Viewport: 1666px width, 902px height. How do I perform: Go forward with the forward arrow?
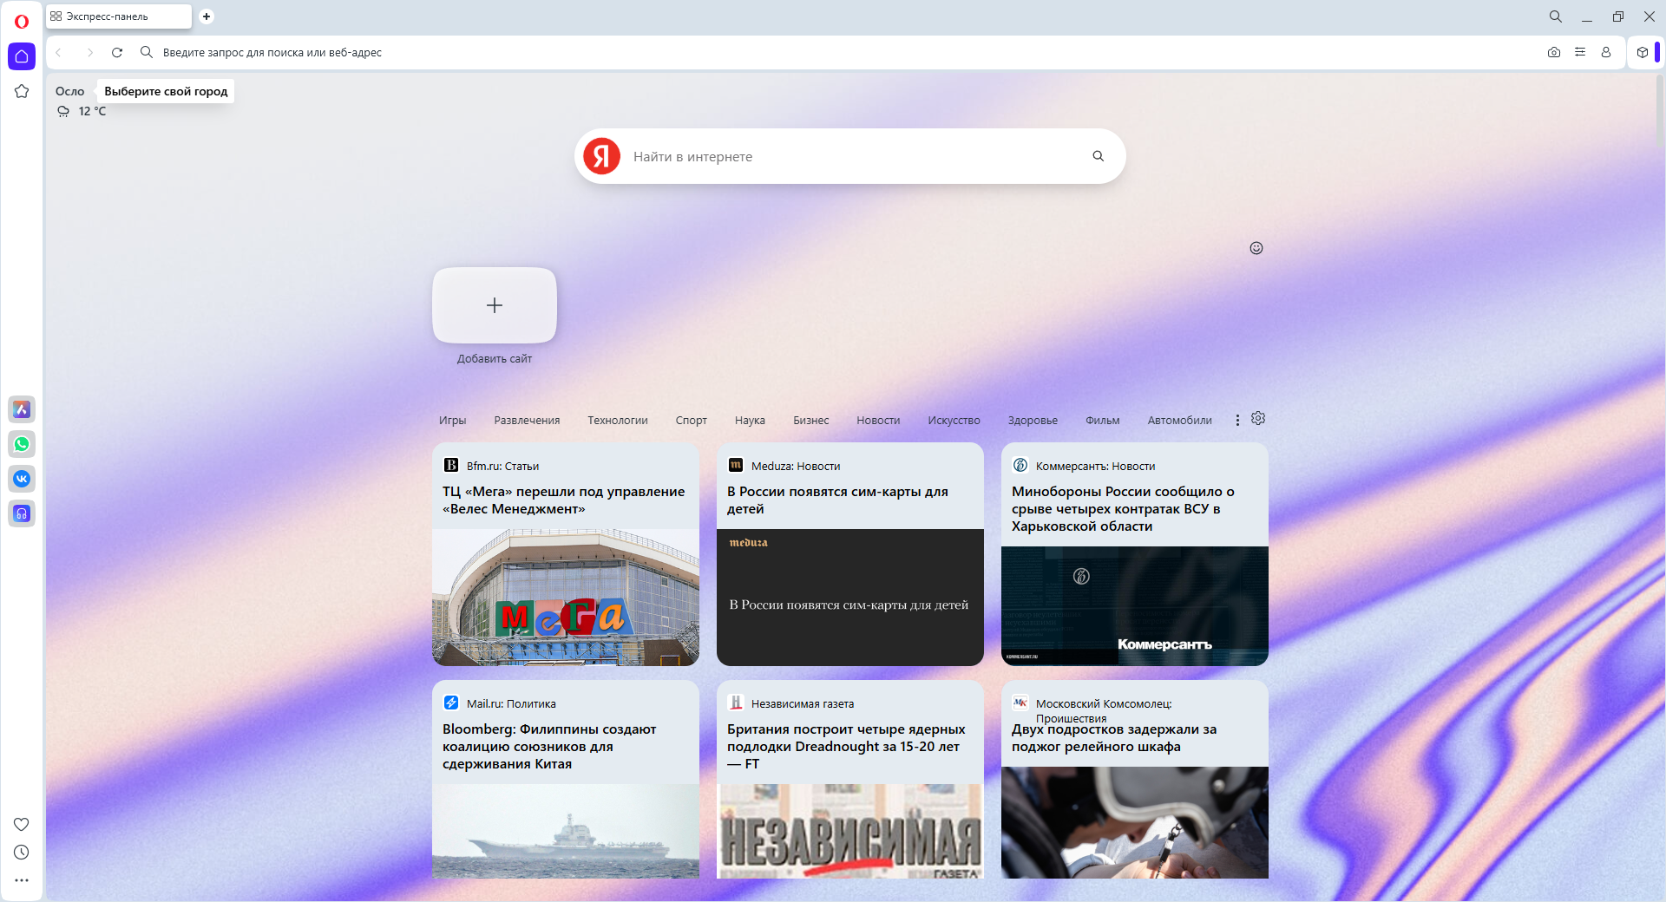(89, 53)
